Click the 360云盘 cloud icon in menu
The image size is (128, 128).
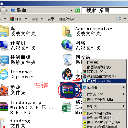85,88
